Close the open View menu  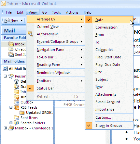click(33, 12)
